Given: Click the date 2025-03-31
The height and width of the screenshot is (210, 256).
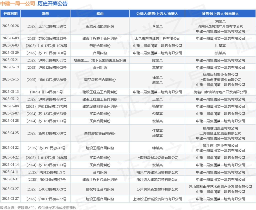Looking at the screenshot, I should tap(10, 179).
